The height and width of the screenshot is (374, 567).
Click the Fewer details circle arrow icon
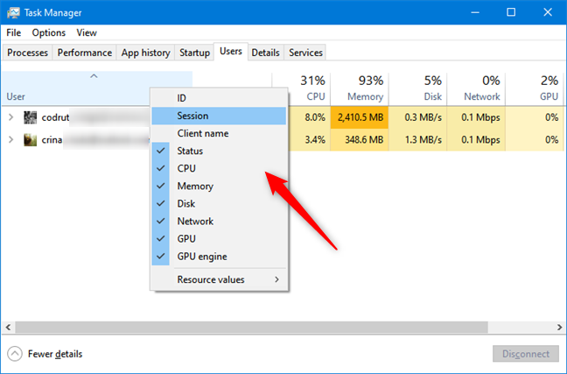pos(15,354)
